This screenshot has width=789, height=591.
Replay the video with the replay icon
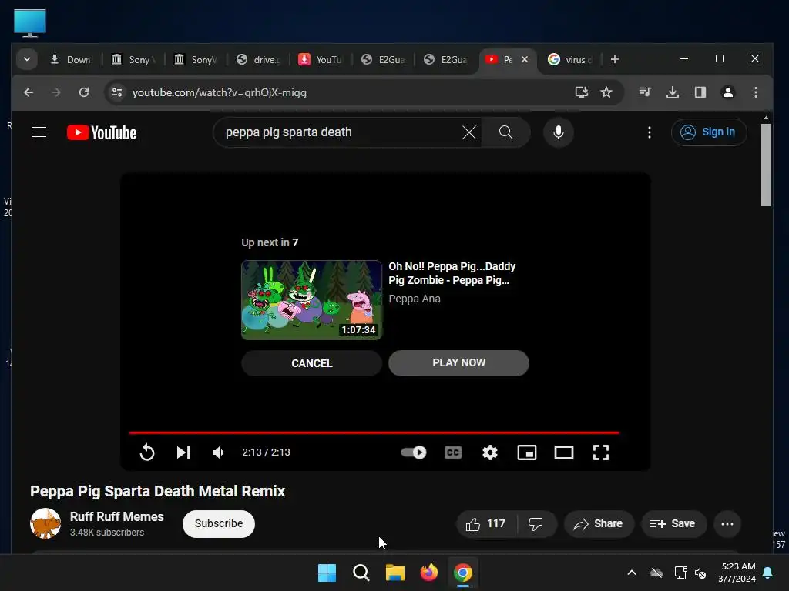(147, 452)
